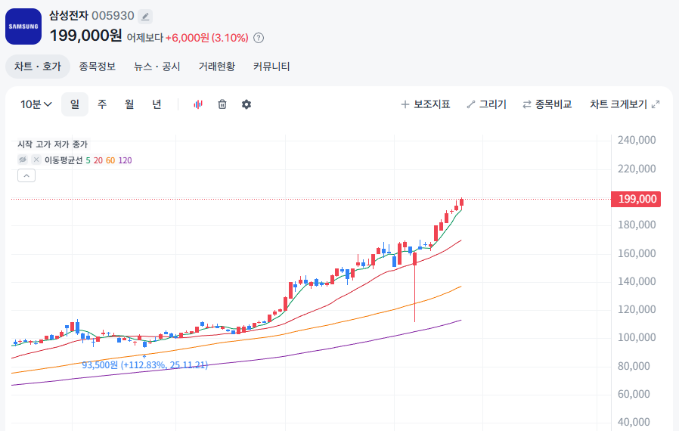Open the 커뮤니티 tab
679x431 pixels.
(x=271, y=67)
